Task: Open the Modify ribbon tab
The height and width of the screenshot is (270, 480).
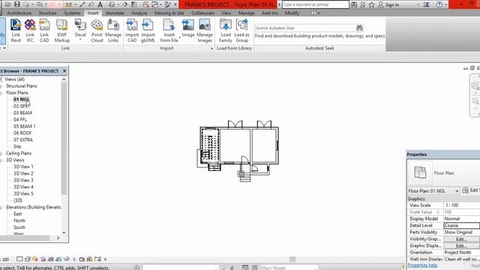Action: pos(292,13)
